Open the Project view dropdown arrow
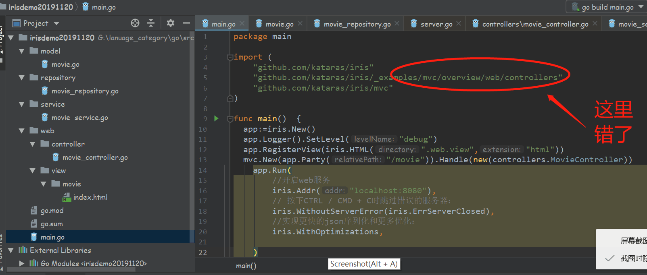Image resolution: width=647 pixels, height=275 pixels. pyautogui.click(x=56, y=24)
